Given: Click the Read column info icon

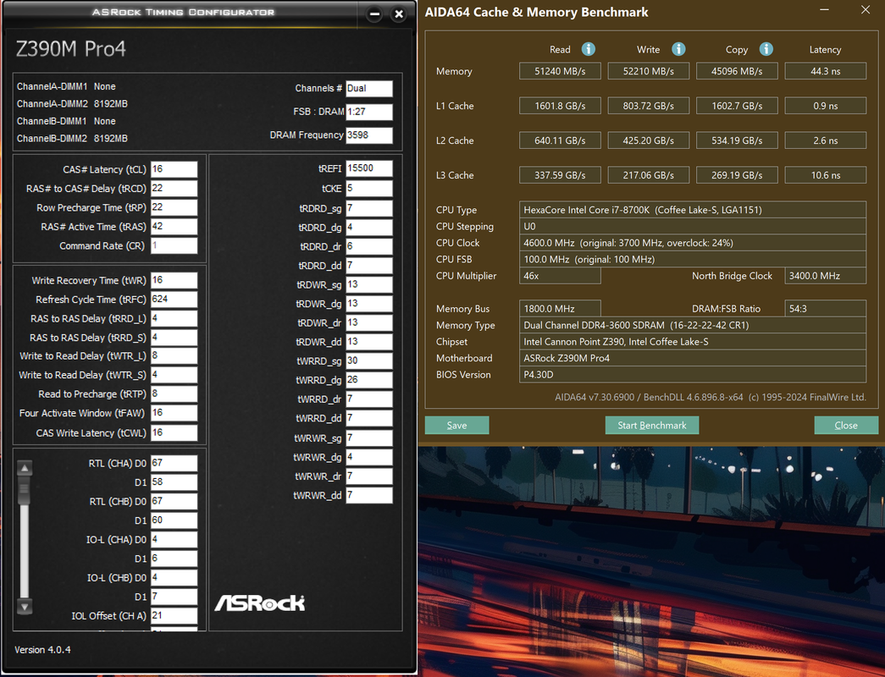Looking at the screenshot, I should 588,49.
